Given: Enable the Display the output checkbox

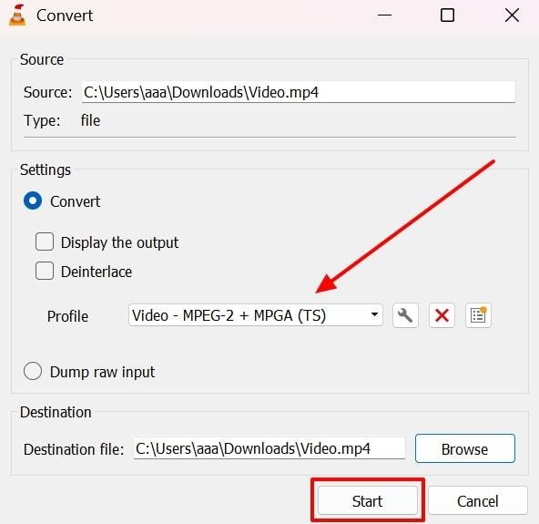Looking at the screenshot, I should tap(45, 241).
